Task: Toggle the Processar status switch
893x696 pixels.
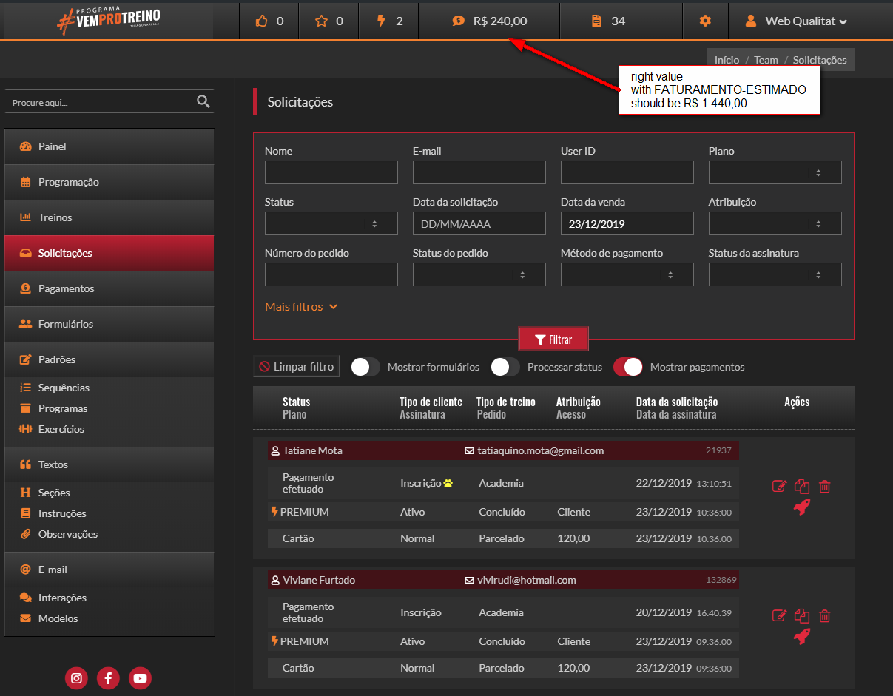Action: [505, 367]
